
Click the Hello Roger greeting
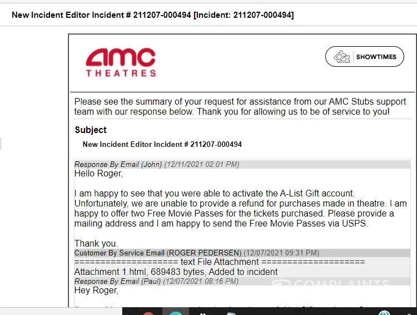[x=98, y=174]
